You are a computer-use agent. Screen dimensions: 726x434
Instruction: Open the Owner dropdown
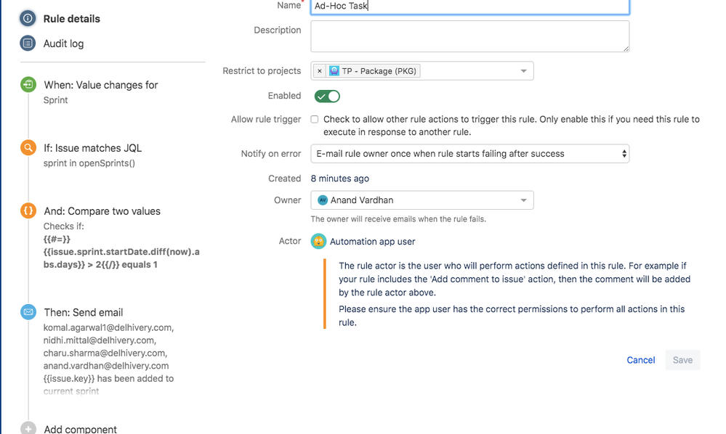[524, 200]
